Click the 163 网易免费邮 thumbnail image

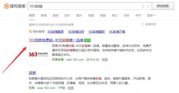39,54
